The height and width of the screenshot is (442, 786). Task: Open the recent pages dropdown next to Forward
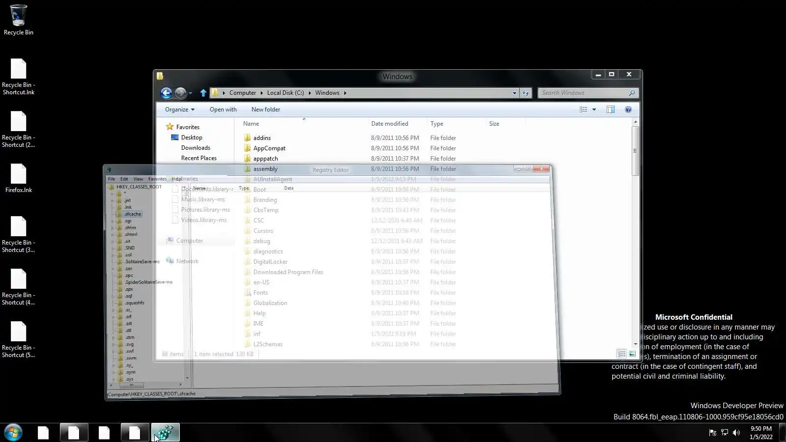point(190,93)
